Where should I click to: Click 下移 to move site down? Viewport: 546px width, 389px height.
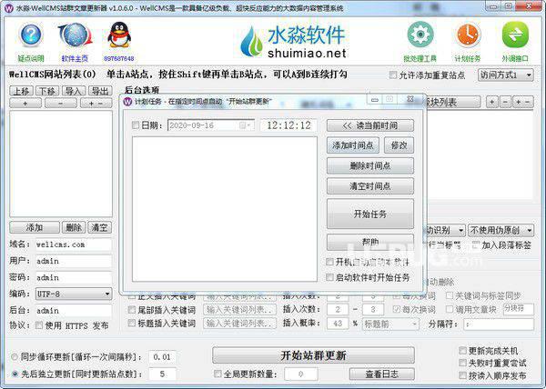coord(47,91)
